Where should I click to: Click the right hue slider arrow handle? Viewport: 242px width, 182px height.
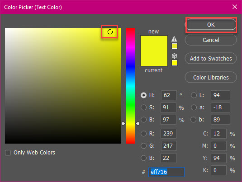(x=138, y=124)
